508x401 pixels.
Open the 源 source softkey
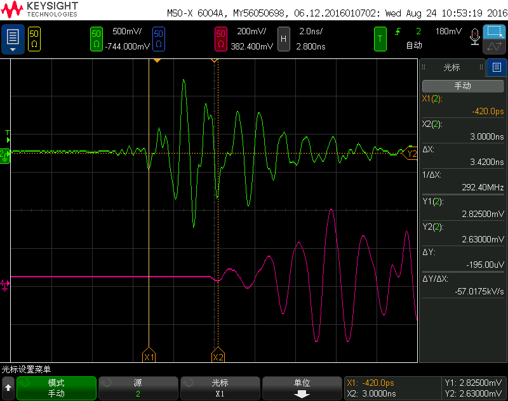point(138,388)
